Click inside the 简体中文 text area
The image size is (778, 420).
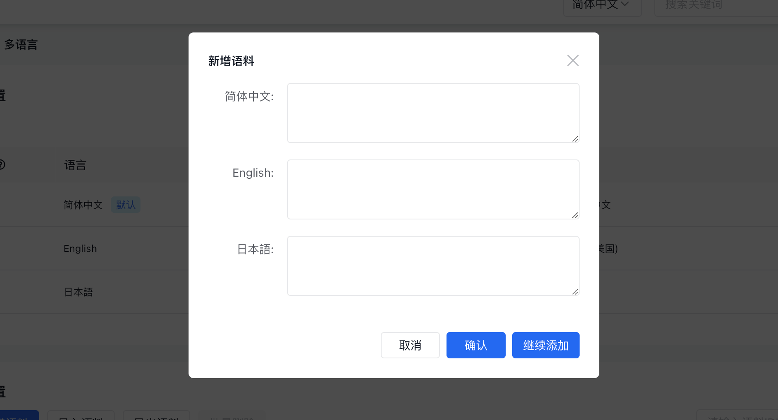433,113
